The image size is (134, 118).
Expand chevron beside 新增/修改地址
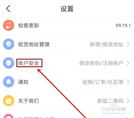point(128,44)
